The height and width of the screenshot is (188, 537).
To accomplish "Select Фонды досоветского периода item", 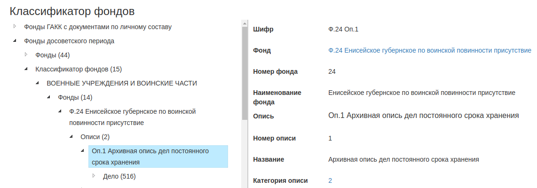I will (x=69, y=41).
